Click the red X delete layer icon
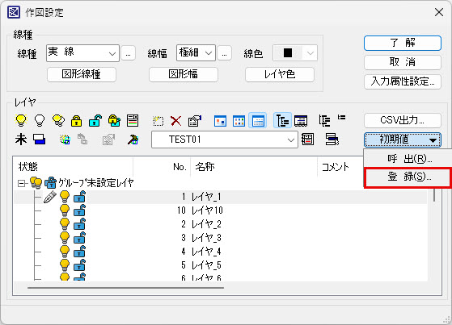The width and height of the screenshot is (452, 325). tap(175, 121)
